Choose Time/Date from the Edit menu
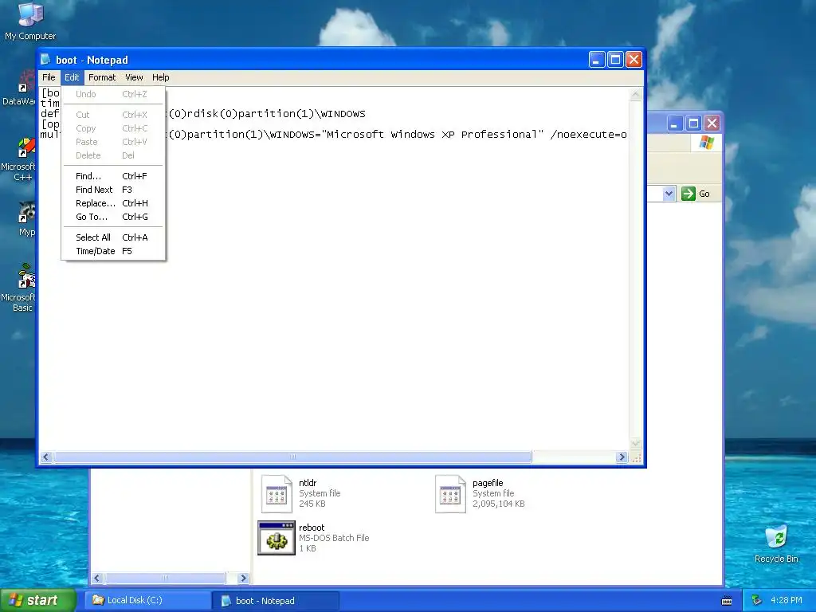Screen dimensions: 816x612 click(x=113, y=251)
